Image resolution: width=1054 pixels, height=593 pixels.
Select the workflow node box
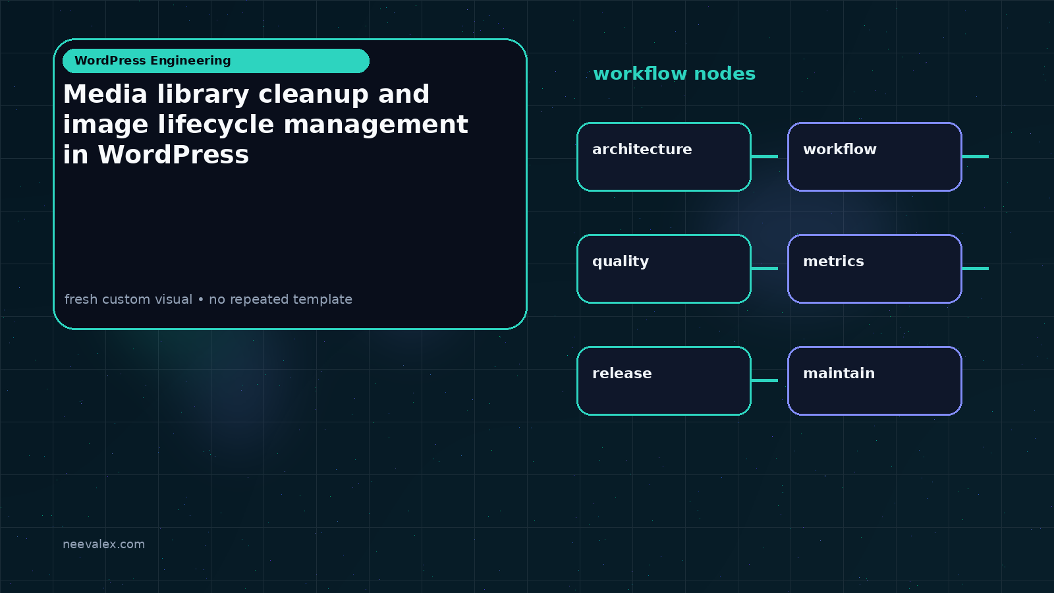click(875, 157)
